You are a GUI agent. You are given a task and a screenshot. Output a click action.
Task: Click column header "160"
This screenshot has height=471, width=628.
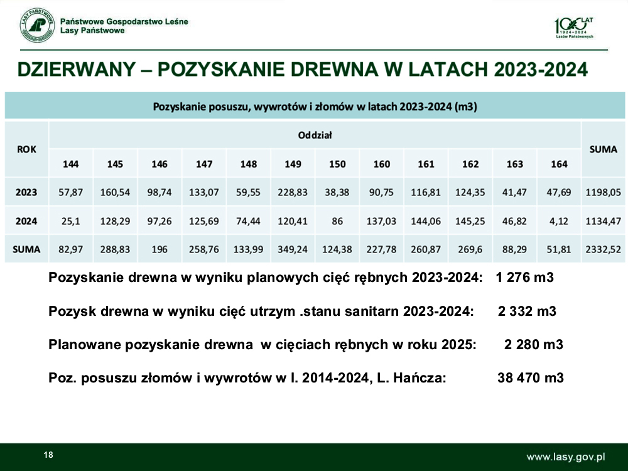coord(382,164)
